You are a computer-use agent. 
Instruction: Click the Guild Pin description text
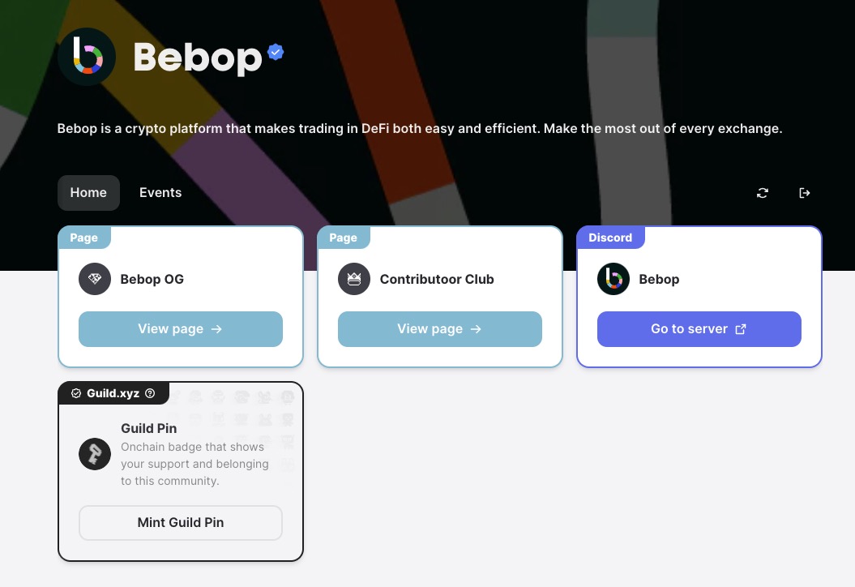pyautogui.click(x=195, y=464)
